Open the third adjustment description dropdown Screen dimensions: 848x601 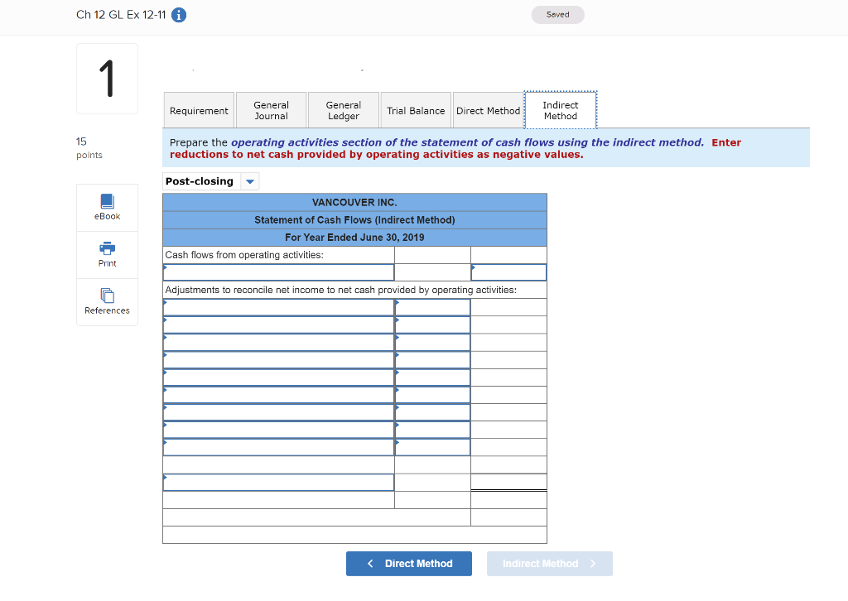tap(278, 342)
